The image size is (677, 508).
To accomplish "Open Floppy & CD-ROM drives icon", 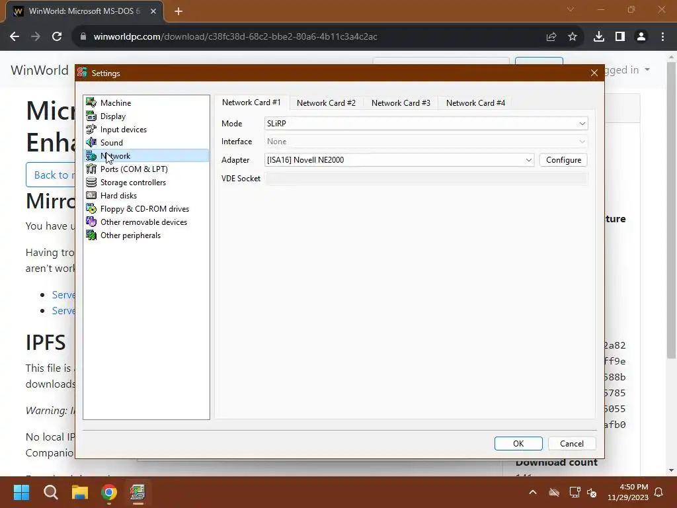I will click(x=91, y=208).
